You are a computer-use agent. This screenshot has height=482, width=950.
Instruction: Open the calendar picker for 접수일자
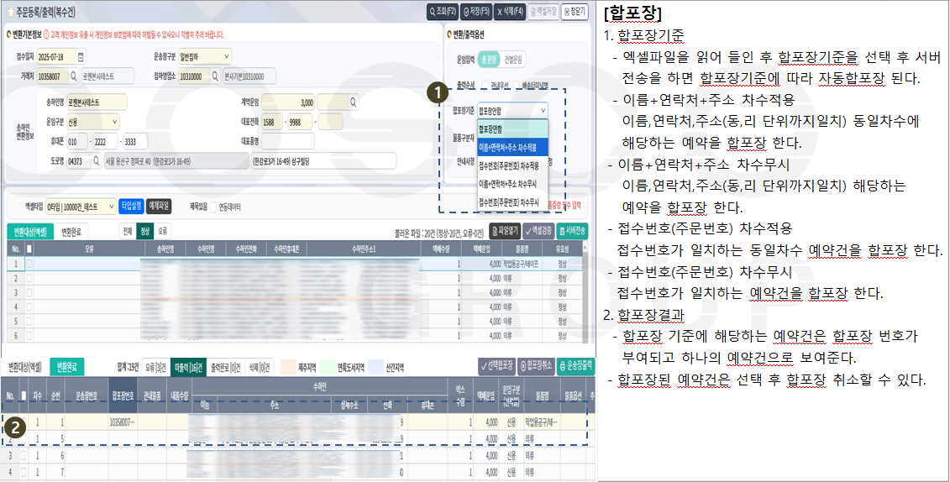(x=81, y=57)
